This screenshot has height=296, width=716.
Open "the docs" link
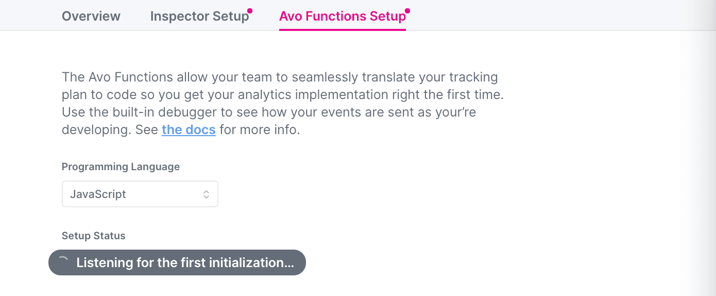click(189, 129)
